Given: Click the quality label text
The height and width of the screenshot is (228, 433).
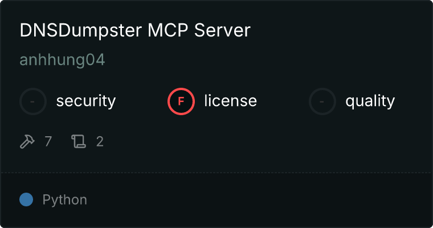Looking at the screenshot, I should pos(370,101).
